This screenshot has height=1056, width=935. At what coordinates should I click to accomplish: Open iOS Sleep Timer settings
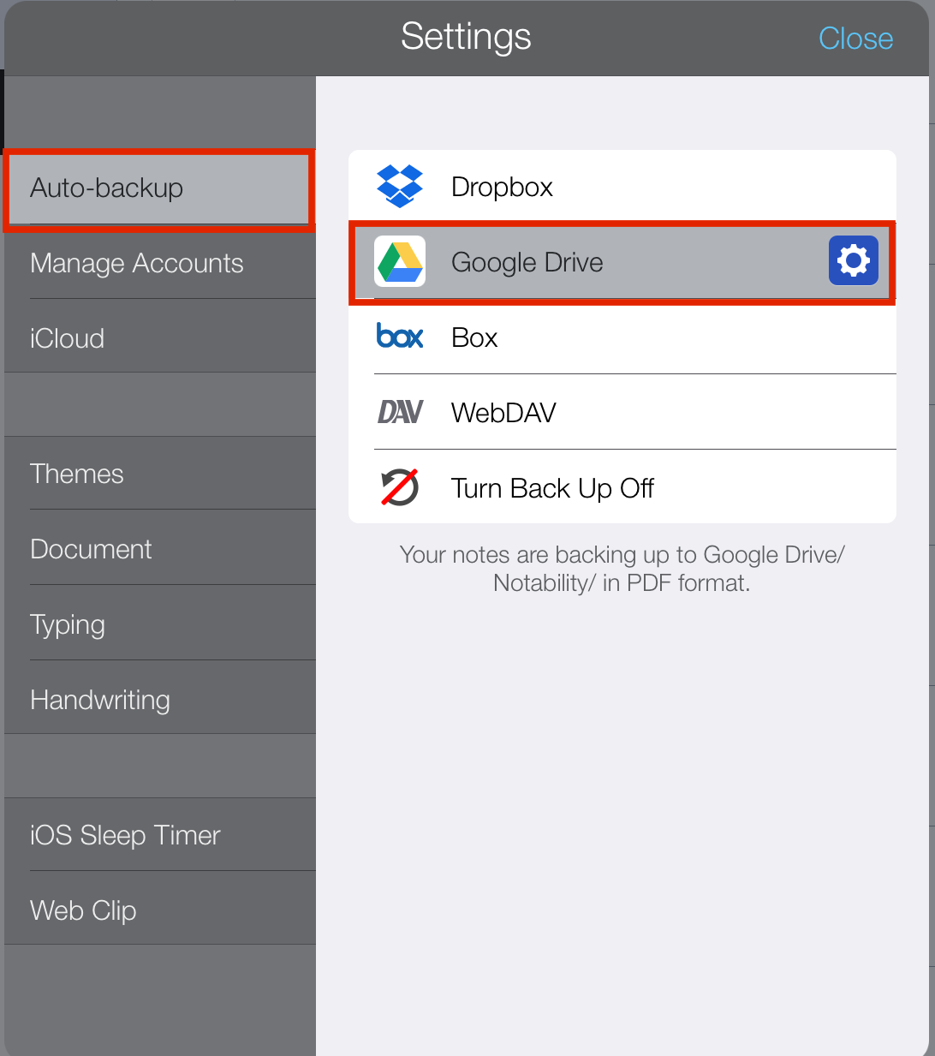coord(160,835)
